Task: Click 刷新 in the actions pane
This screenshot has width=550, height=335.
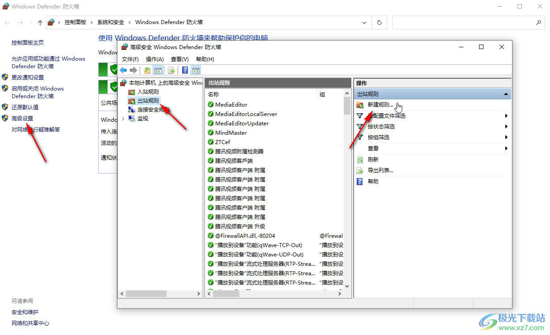Action: click(x=373, y=159)
